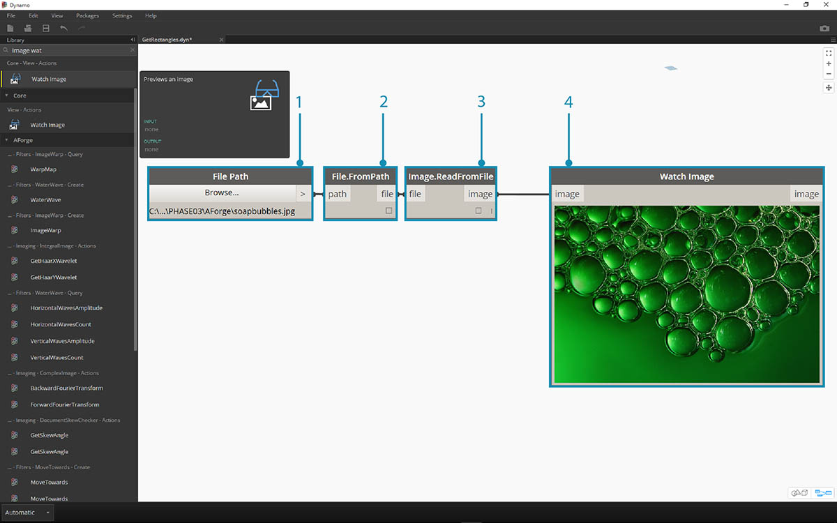Click the Undo arrow in toolbar
837x523 pixels.
click(64, 28)
